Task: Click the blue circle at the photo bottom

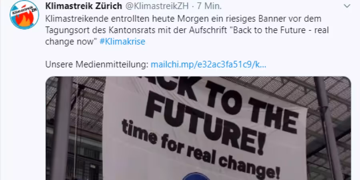Action: point(196,176)
